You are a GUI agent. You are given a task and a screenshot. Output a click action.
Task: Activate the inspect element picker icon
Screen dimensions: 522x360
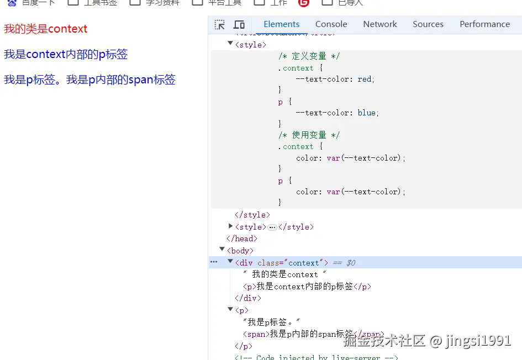[x=219, y=25]
